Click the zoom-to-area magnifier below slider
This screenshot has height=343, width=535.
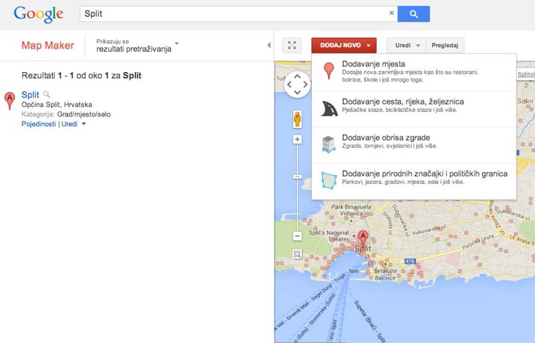coord(297,254)
